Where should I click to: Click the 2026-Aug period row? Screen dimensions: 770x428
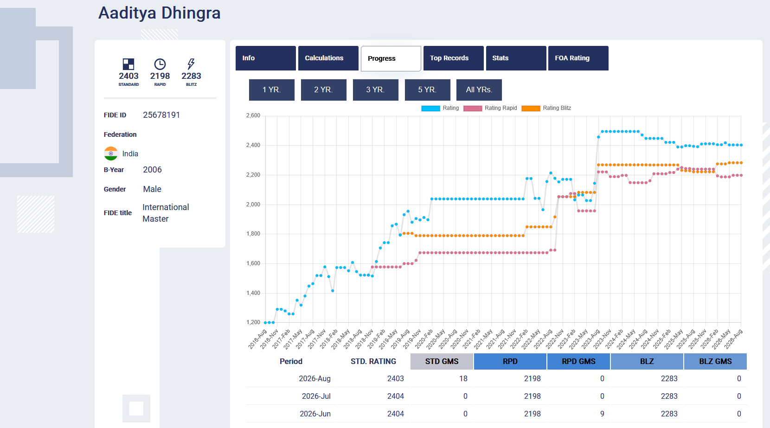click(x=496, y=378)
